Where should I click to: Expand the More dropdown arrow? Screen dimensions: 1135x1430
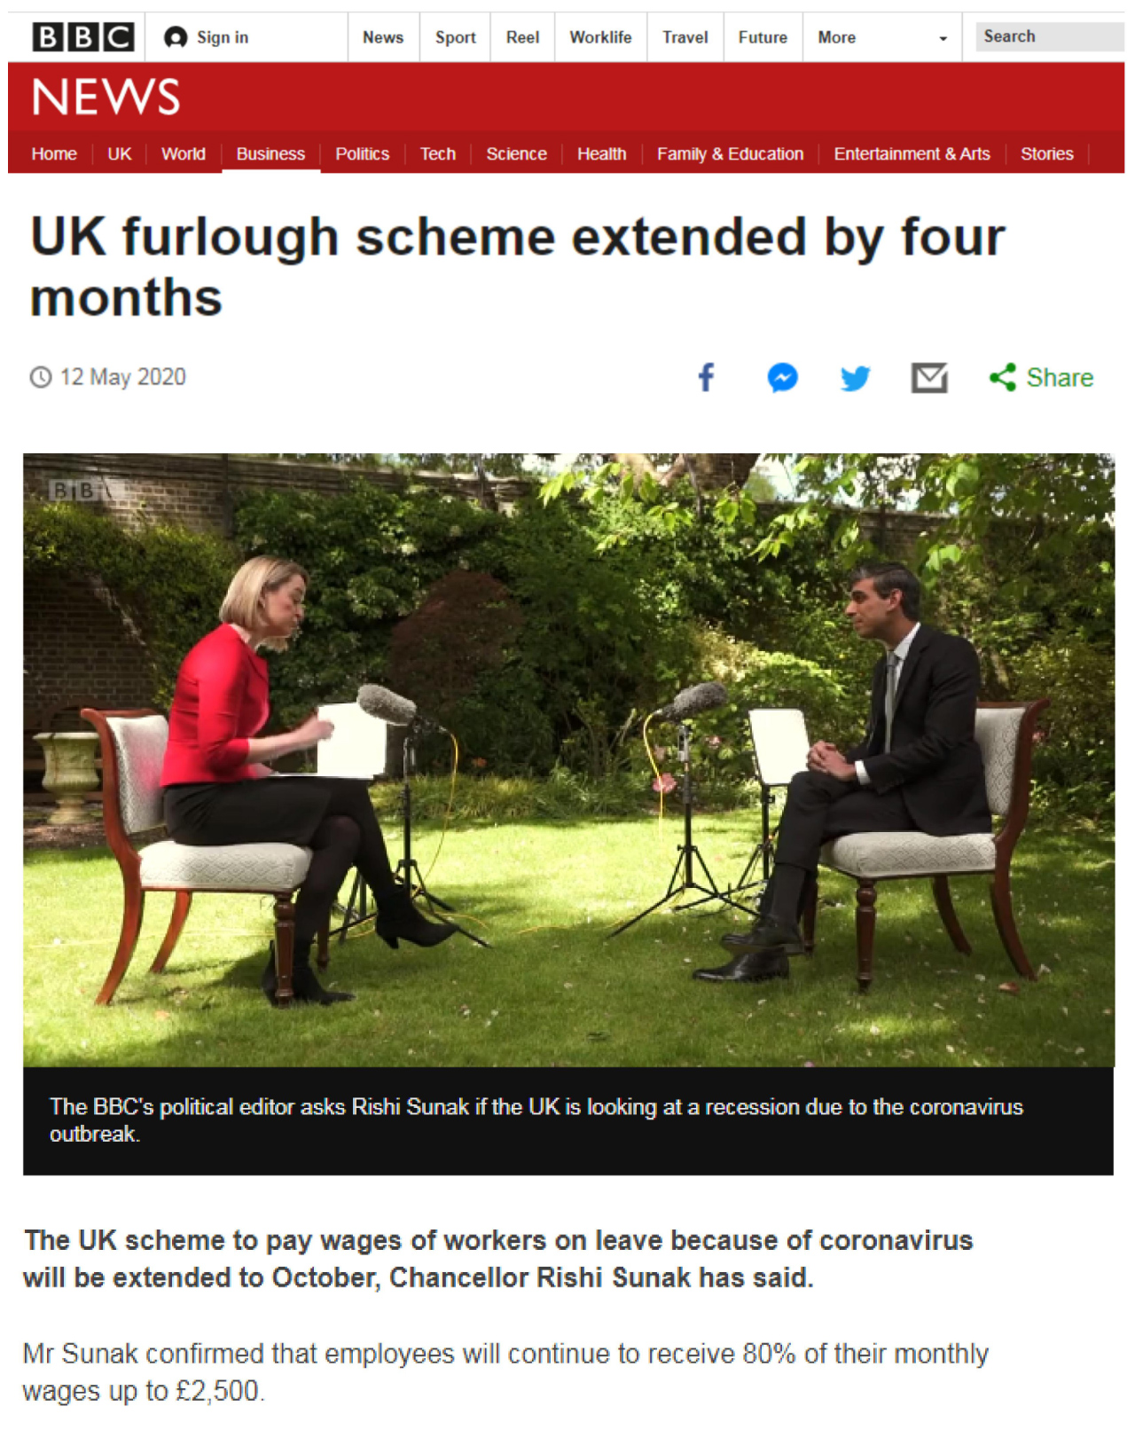coord(943,38)
